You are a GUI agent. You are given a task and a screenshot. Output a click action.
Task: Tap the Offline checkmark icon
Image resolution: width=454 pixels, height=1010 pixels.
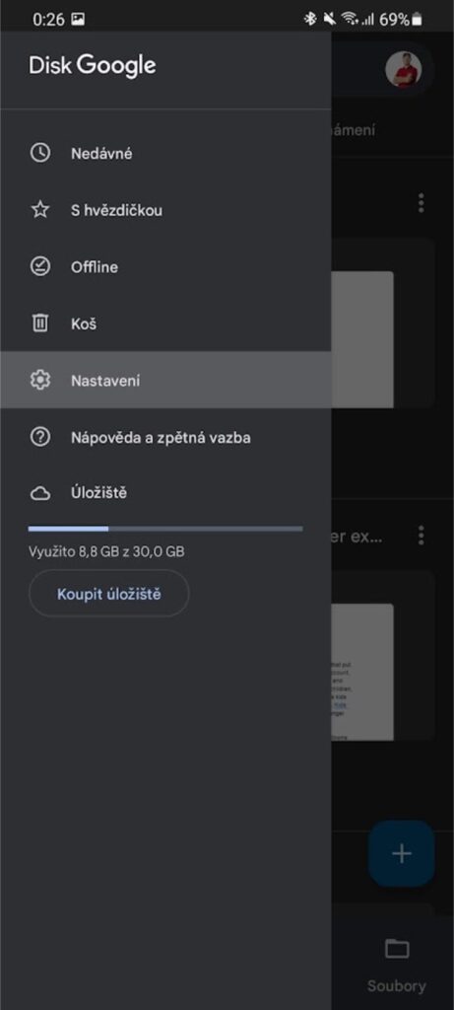point(40,266)
